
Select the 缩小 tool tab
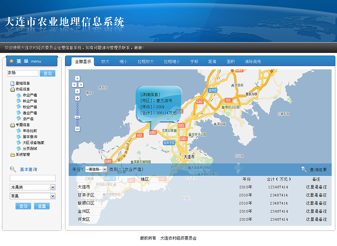[123, 62]
